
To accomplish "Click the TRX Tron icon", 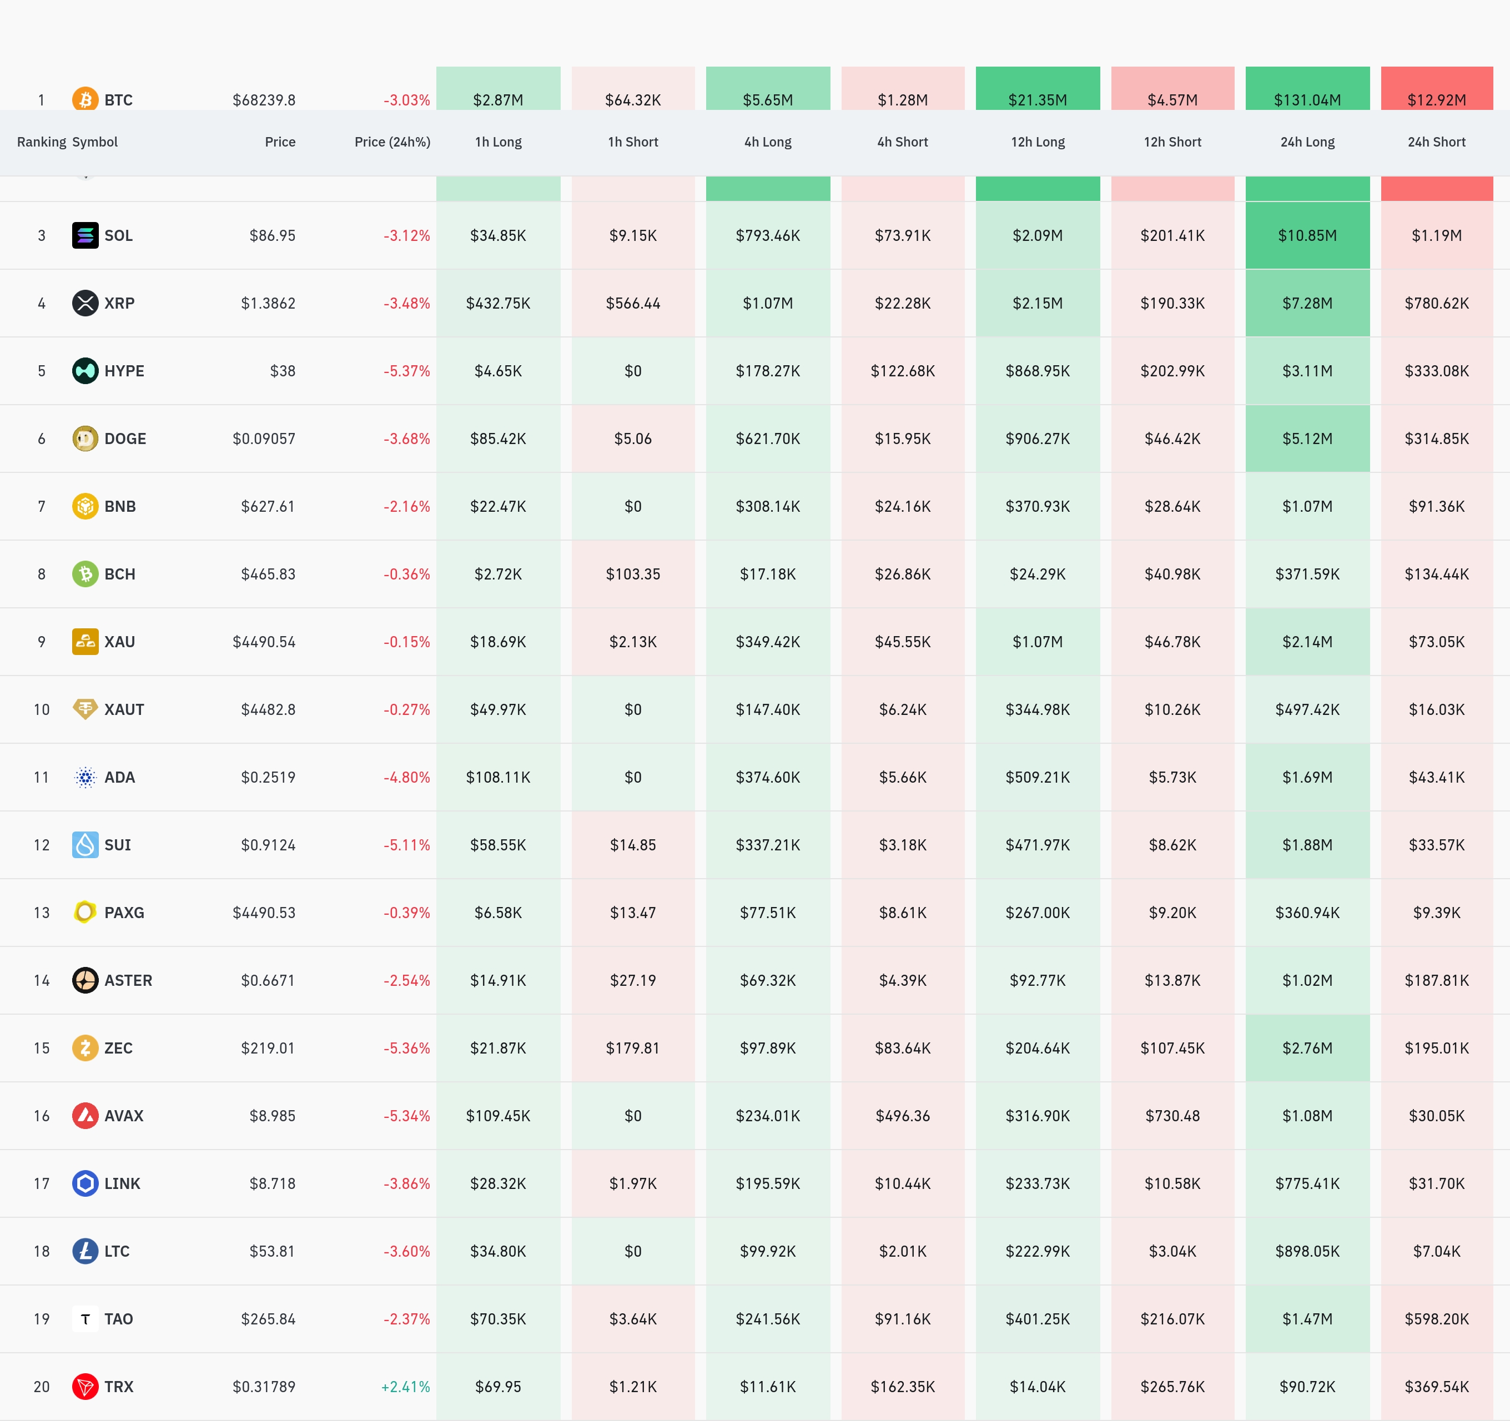I will [x=85, y=1387].
